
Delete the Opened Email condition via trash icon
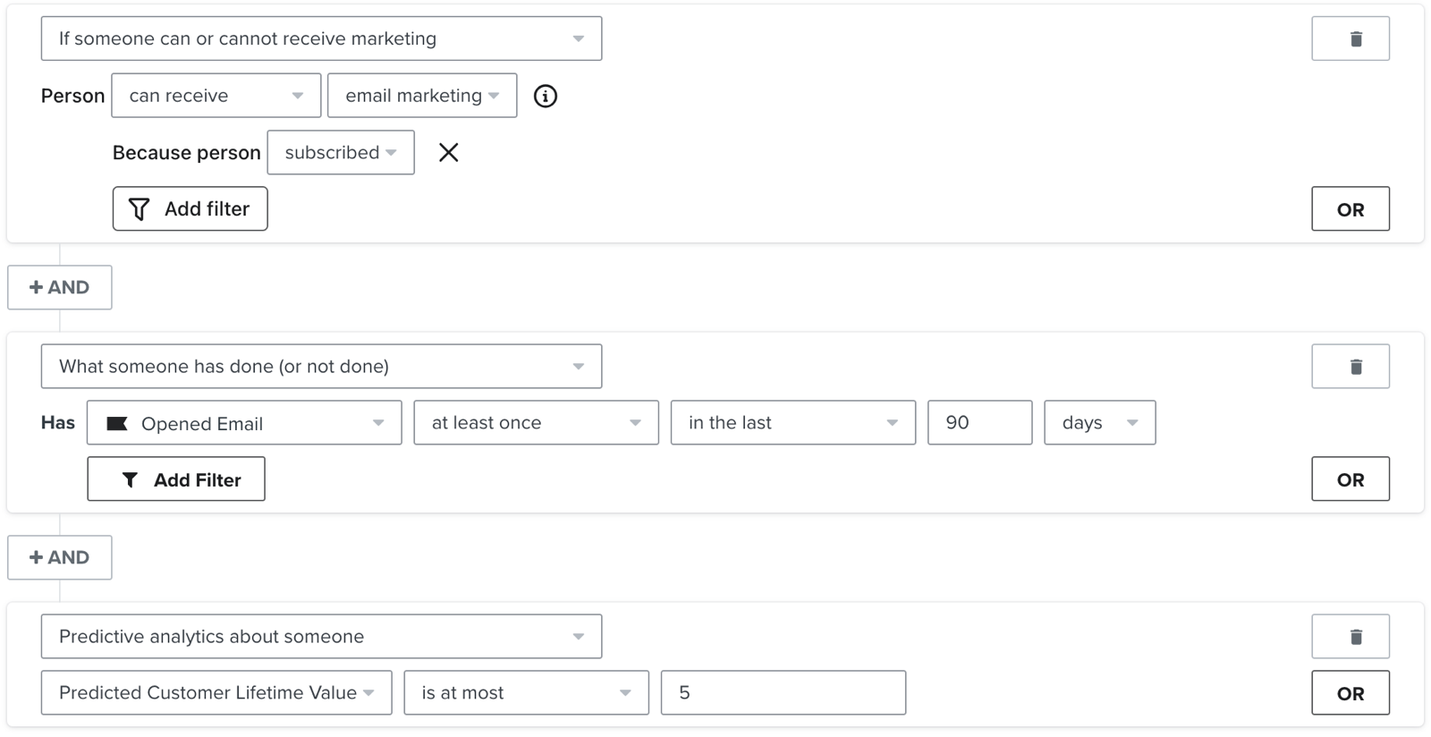(x=1350, y=367)
